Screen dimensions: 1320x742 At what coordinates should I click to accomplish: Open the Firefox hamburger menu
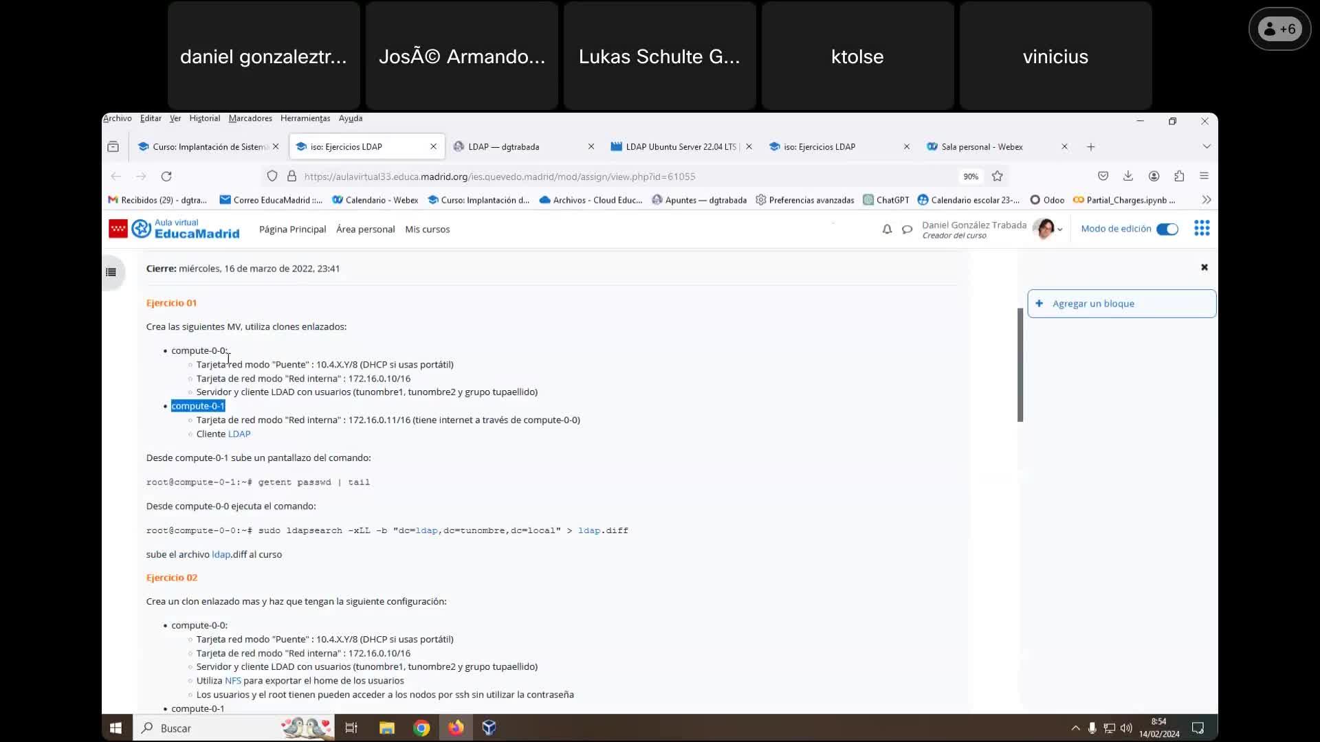(1204, 177)
